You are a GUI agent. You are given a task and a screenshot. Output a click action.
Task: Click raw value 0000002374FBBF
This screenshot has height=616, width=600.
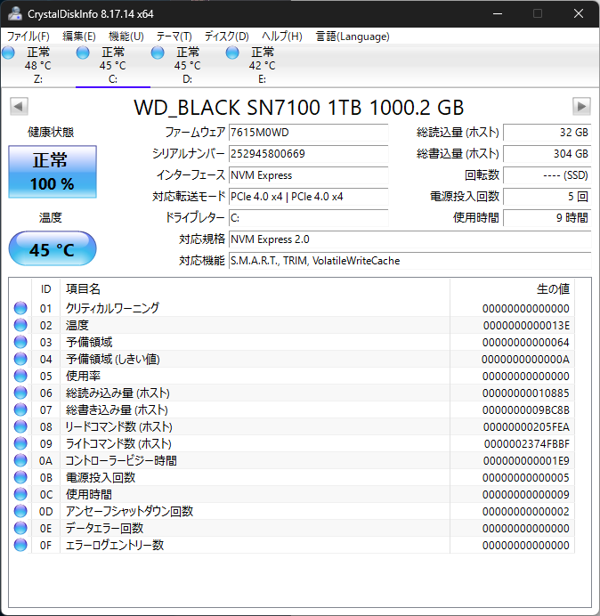(527, 444)
